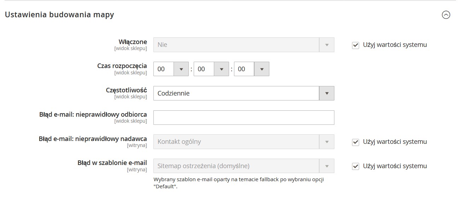Uncheck system value checkbox for Włączone
The width and height of the screenshot is (462, 202).
point(356,45)
